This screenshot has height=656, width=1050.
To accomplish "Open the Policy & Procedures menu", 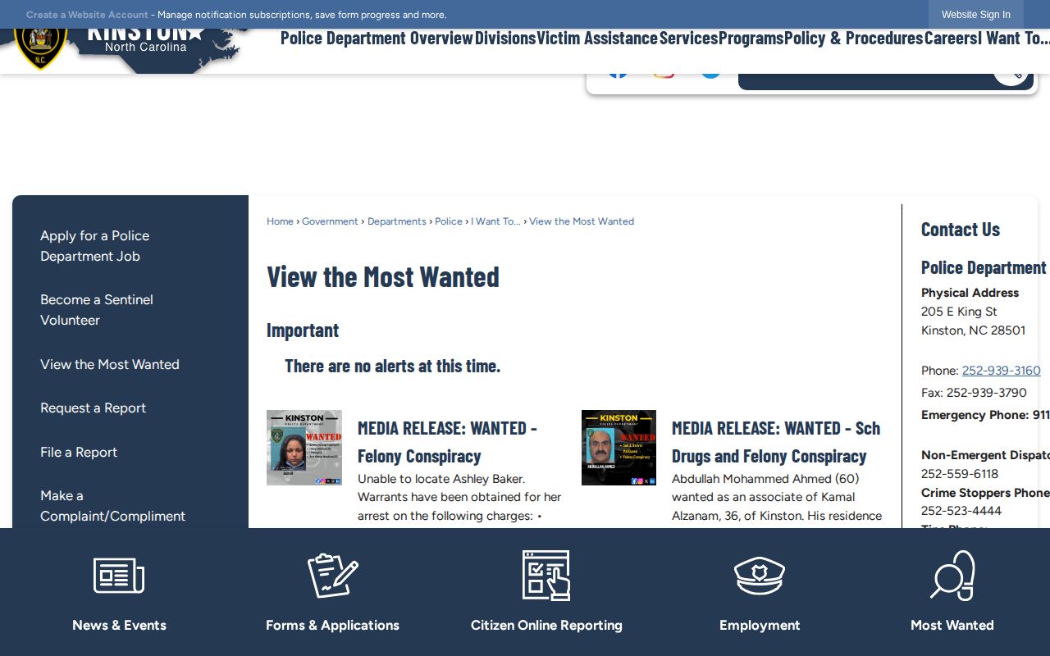I will (853, 38).
